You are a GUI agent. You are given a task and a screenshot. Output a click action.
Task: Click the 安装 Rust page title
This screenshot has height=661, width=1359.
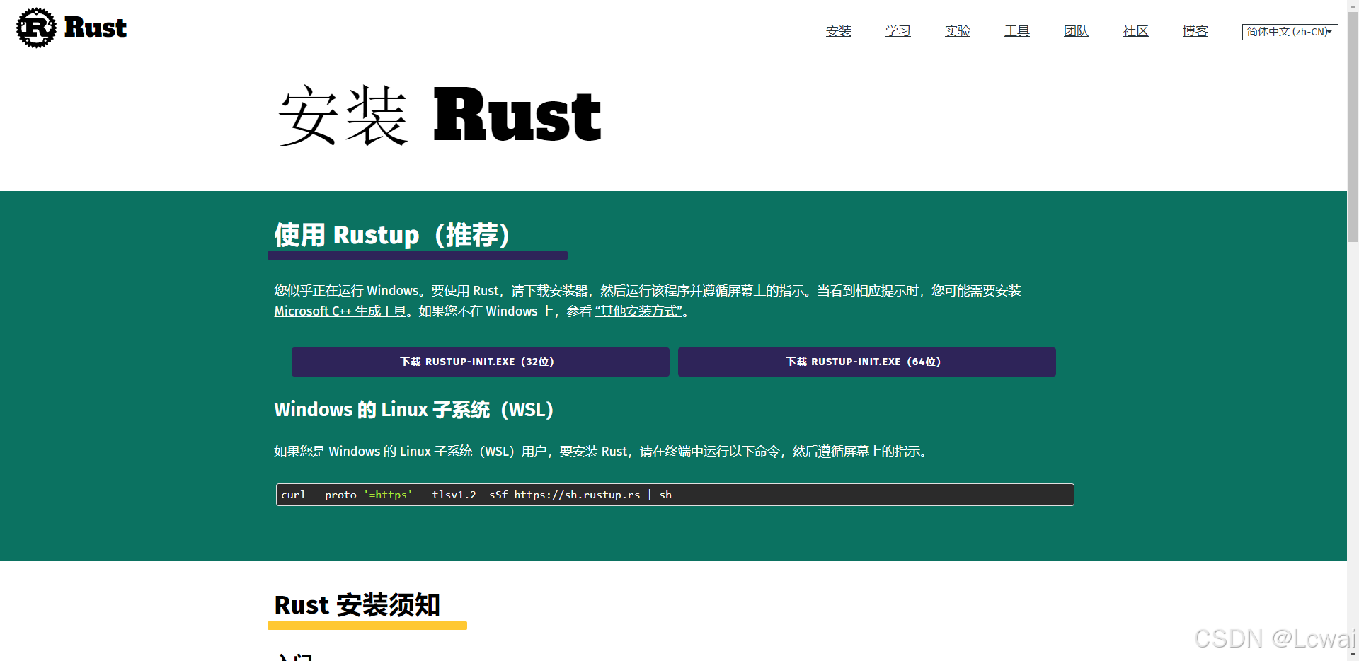click(x=440, y=115)
